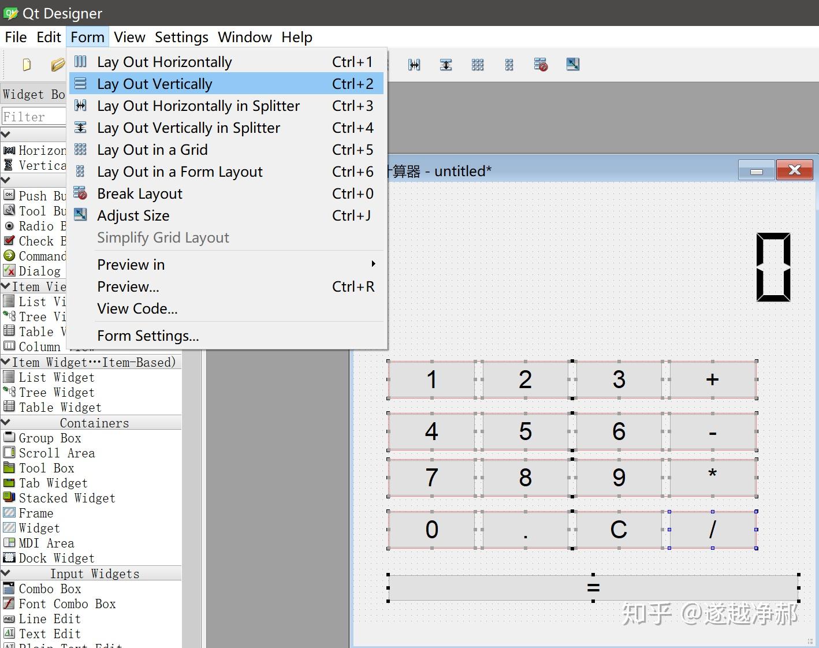Select the calculator + button
This screenshot has height=648, width=819.
(x=712, y=379)
